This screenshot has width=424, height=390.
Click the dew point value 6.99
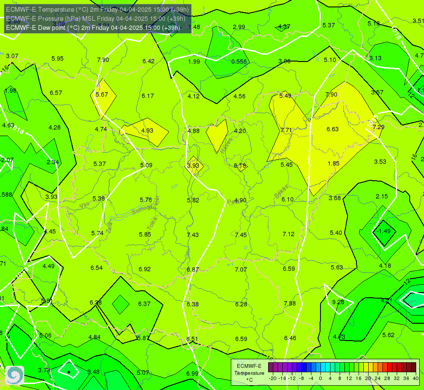(192, 374)
